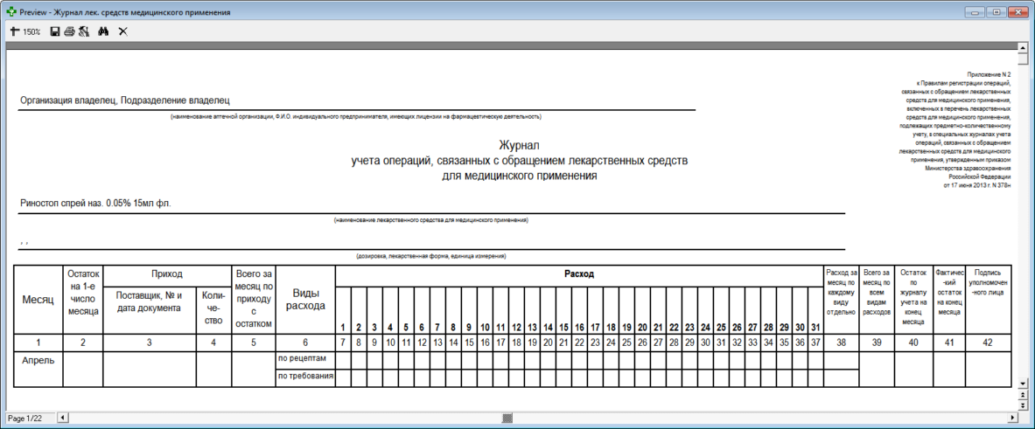Click the 'Приход' group header
This screenshot has width=1035, height=429.
(166, 273)
